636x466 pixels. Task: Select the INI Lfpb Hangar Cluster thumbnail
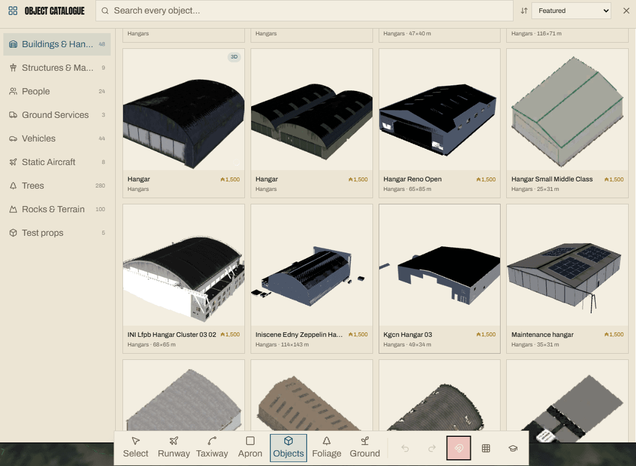click(x=184, y=265)
